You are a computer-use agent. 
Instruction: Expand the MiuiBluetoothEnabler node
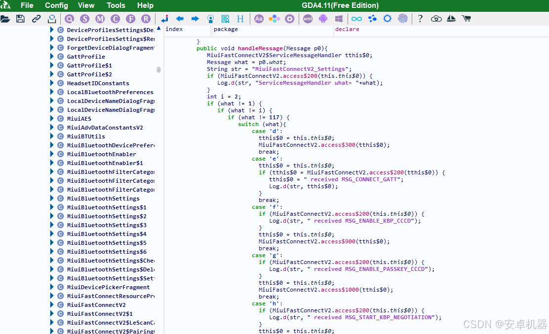point(52,154)
